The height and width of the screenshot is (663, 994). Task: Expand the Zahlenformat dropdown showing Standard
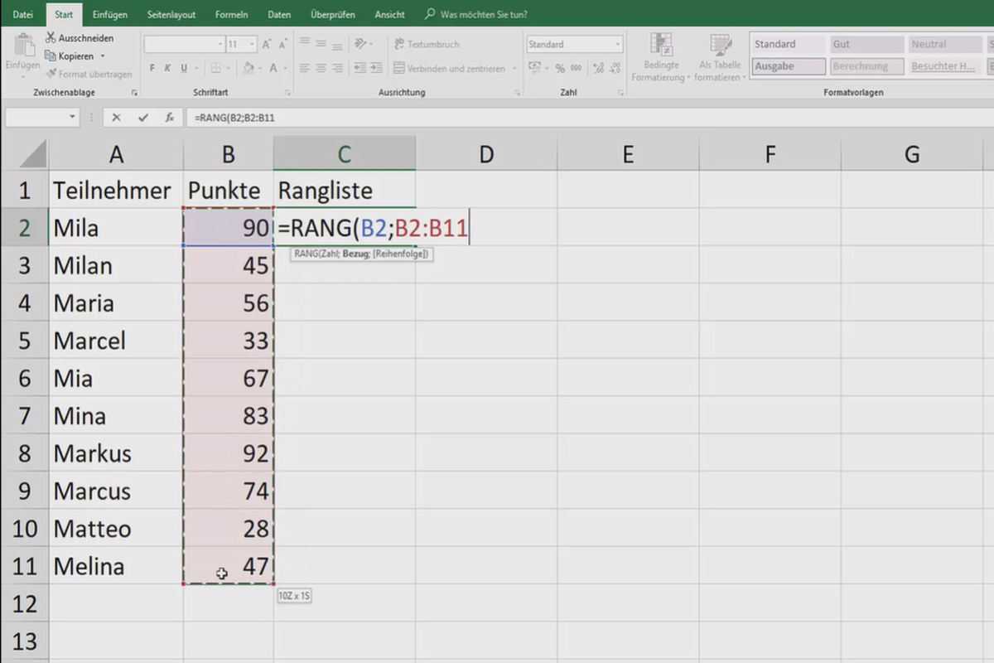[617, 43]
